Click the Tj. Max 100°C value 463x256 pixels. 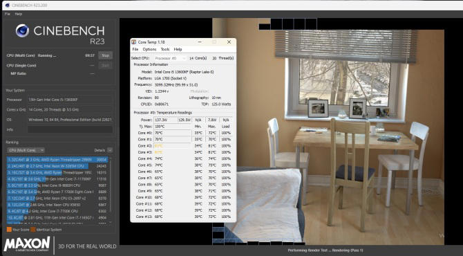[x=160, y=127]
